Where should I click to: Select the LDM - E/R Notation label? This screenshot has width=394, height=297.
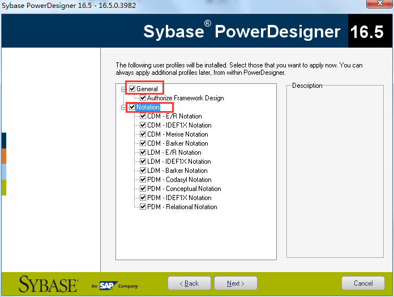click(174, 152)
